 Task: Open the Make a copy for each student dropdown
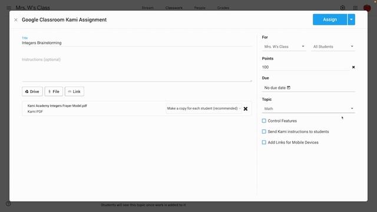204,108
